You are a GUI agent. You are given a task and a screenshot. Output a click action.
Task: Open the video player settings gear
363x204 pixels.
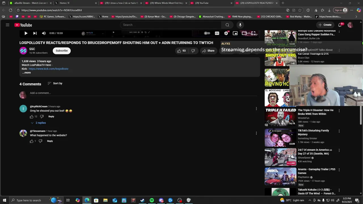click(226, 33)
